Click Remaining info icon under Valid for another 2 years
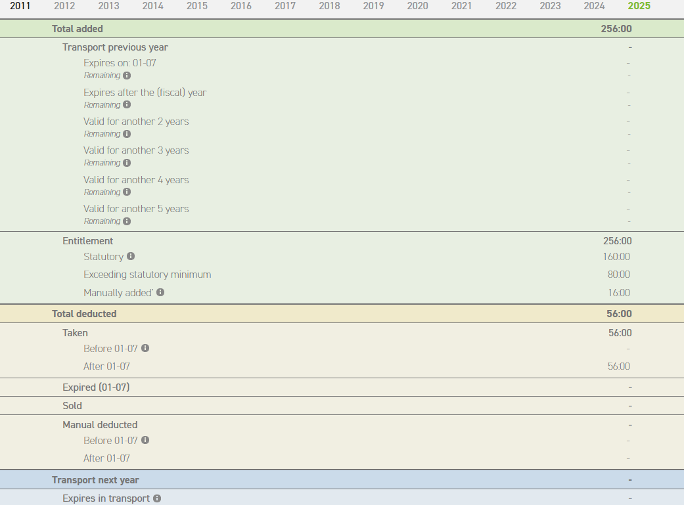This screenshot has width=684, height=505. click(127, 134)
